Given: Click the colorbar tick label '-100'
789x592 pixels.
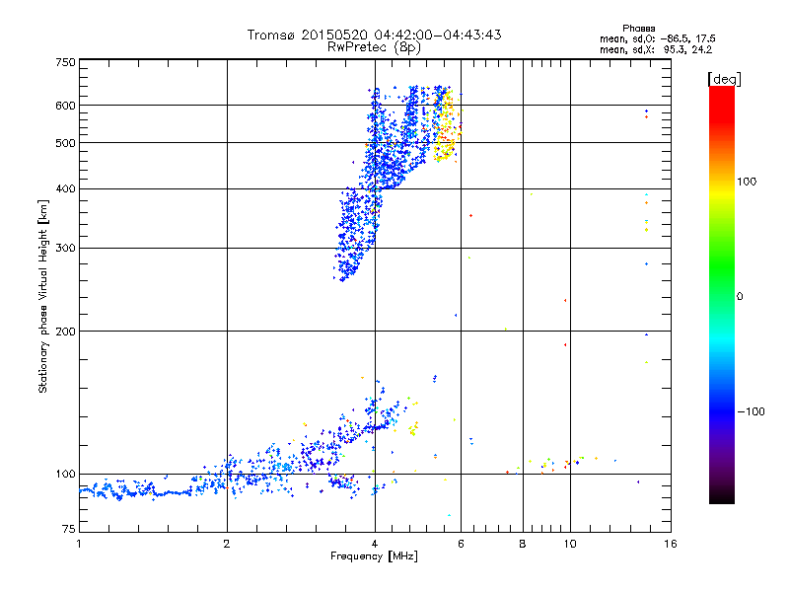Looking at the screenshot, I should (752, 411).
